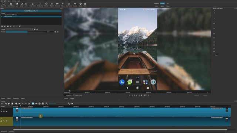Mute the V2 track audio
This screenshot has width=237, height=133.
tap(4, 112)
